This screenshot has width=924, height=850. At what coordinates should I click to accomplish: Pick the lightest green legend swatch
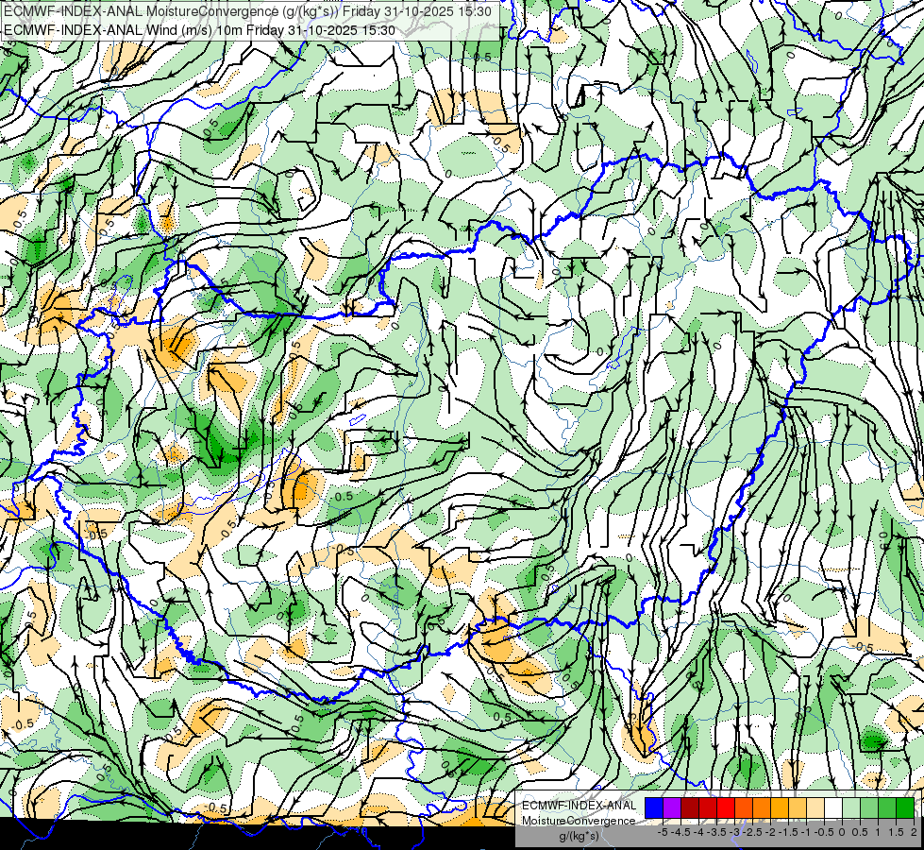tap(851, 808)
